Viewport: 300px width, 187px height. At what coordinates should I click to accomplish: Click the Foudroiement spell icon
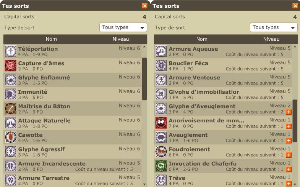161,151
